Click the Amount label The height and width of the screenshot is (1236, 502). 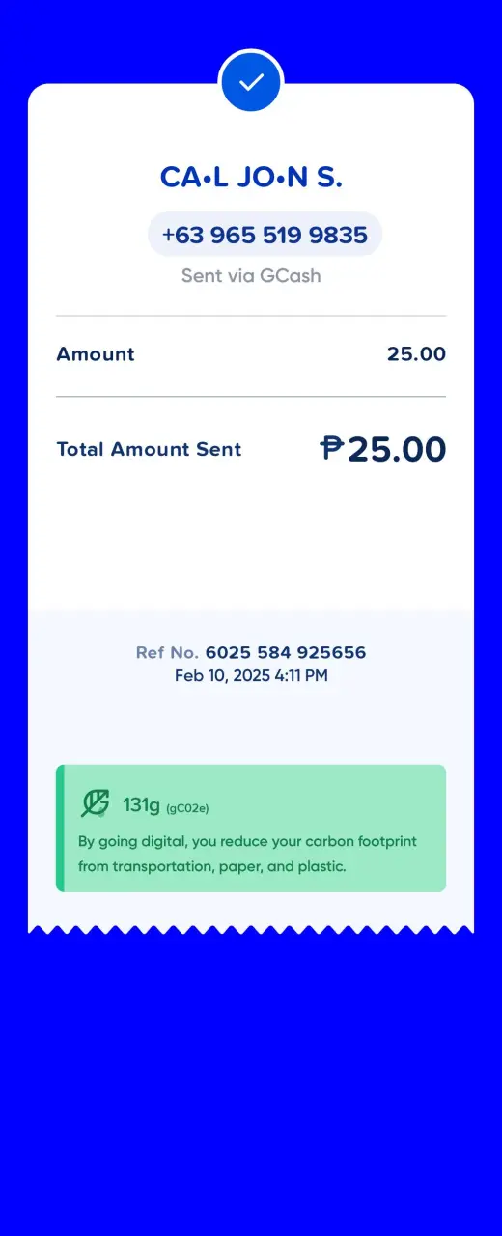click(96, 354)
